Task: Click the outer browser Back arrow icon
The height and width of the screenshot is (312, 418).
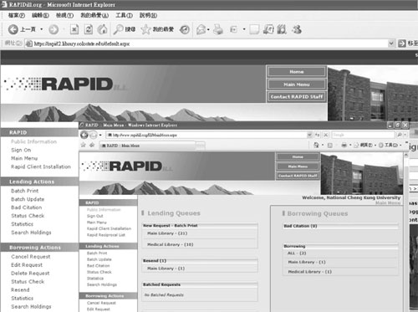Action: point(13,29)
